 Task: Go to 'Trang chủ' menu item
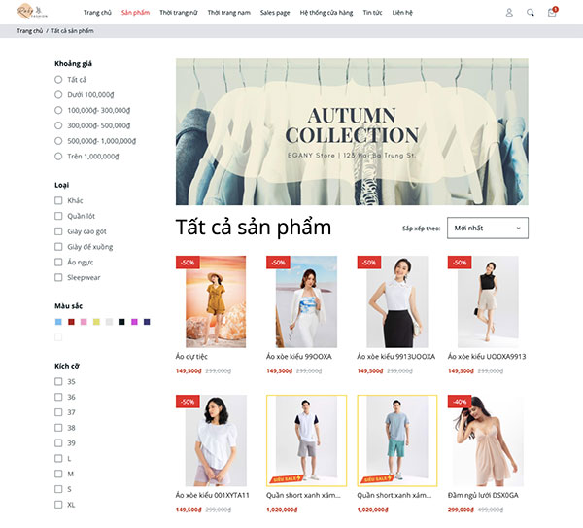[x=97, y=13]
